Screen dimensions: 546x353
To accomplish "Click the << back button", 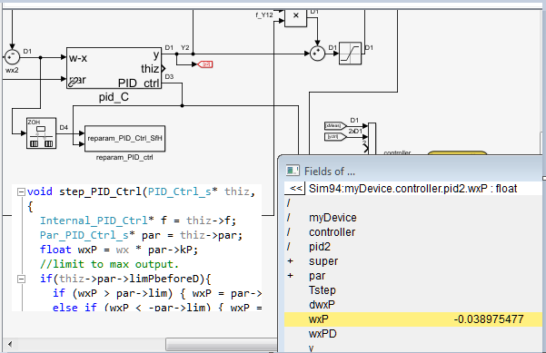I will click(x=295, y=188).
